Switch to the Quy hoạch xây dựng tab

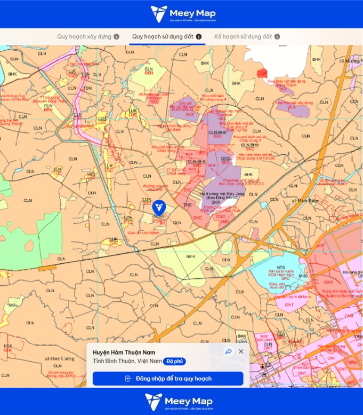pos(84,37)
